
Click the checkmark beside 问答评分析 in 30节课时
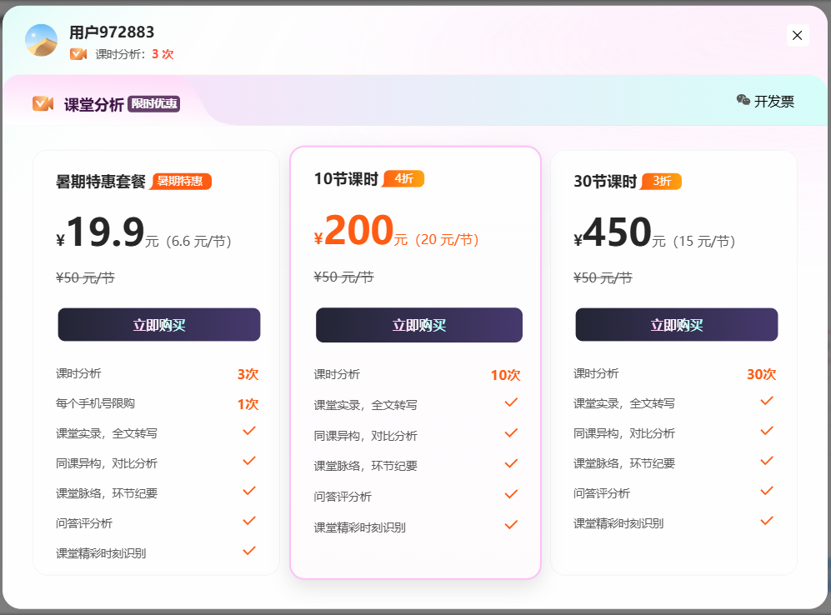pos(766,491)
